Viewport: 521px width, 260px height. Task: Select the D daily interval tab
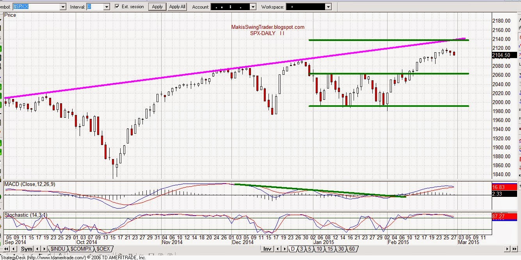293,249
